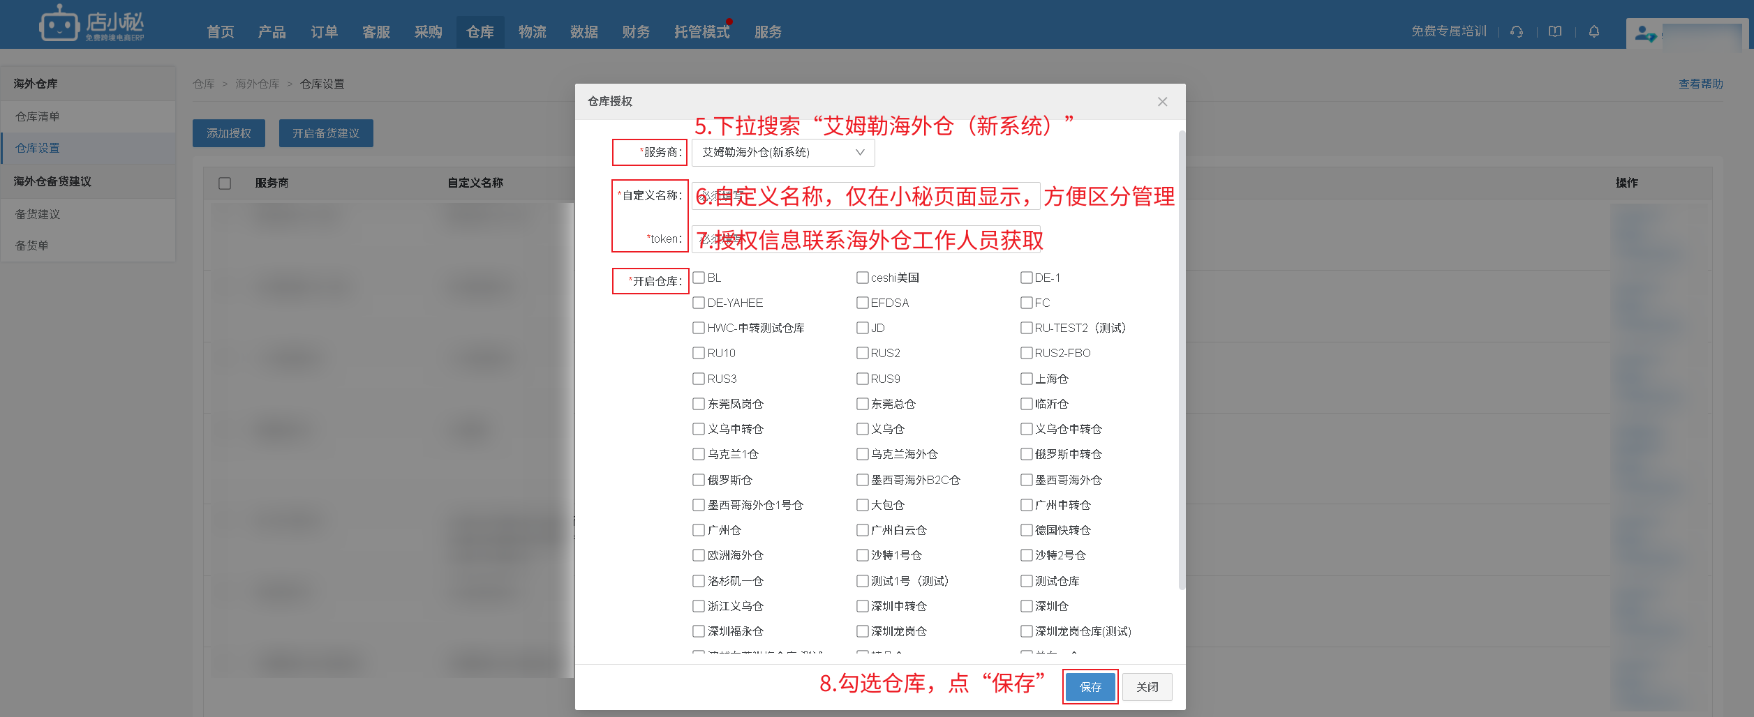The width and height of the screenshot is (1754, 717).
Task: Open the help book icon
Action: pos(1555,31)
